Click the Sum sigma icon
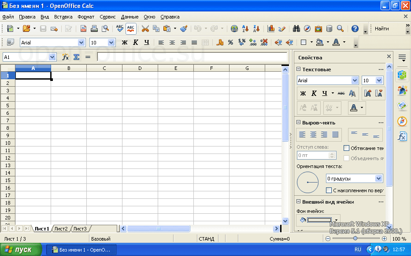411x256 pixels. (x=76, y=57)
